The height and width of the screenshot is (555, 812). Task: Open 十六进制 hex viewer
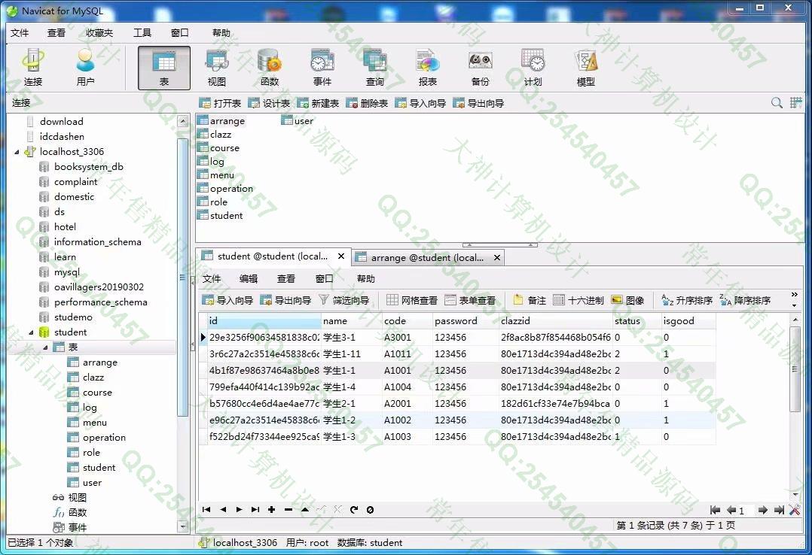click(578, 300)
